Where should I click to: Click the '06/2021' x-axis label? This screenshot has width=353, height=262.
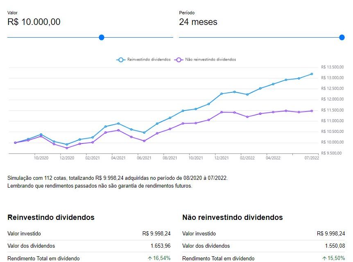(x=144, y=158)
